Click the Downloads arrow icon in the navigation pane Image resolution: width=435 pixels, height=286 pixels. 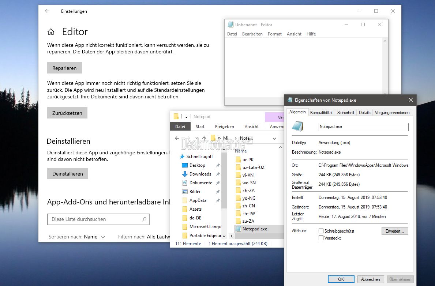(x=185, y=174)
